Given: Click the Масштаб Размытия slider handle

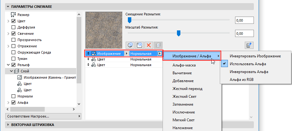Looking at the screenshot, I should pos(179,34).
